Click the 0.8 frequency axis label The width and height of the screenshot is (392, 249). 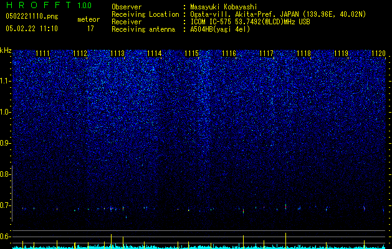click(x=5, y=174)
